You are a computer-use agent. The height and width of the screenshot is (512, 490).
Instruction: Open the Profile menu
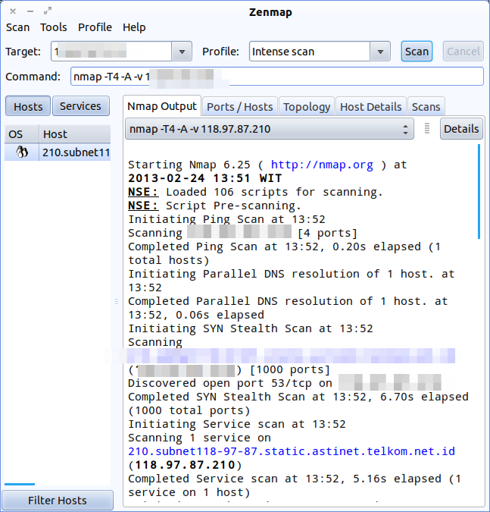coord(95,27)
